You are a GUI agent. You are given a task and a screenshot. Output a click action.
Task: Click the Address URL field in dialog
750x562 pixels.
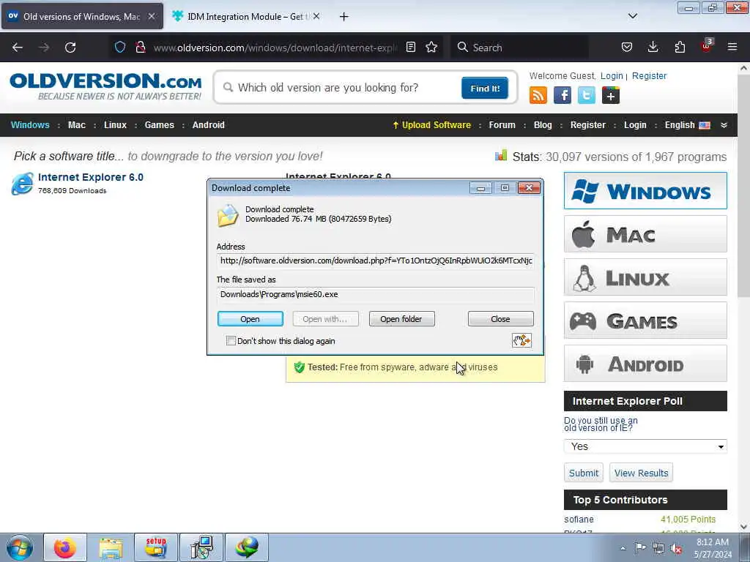coord(376,261)
